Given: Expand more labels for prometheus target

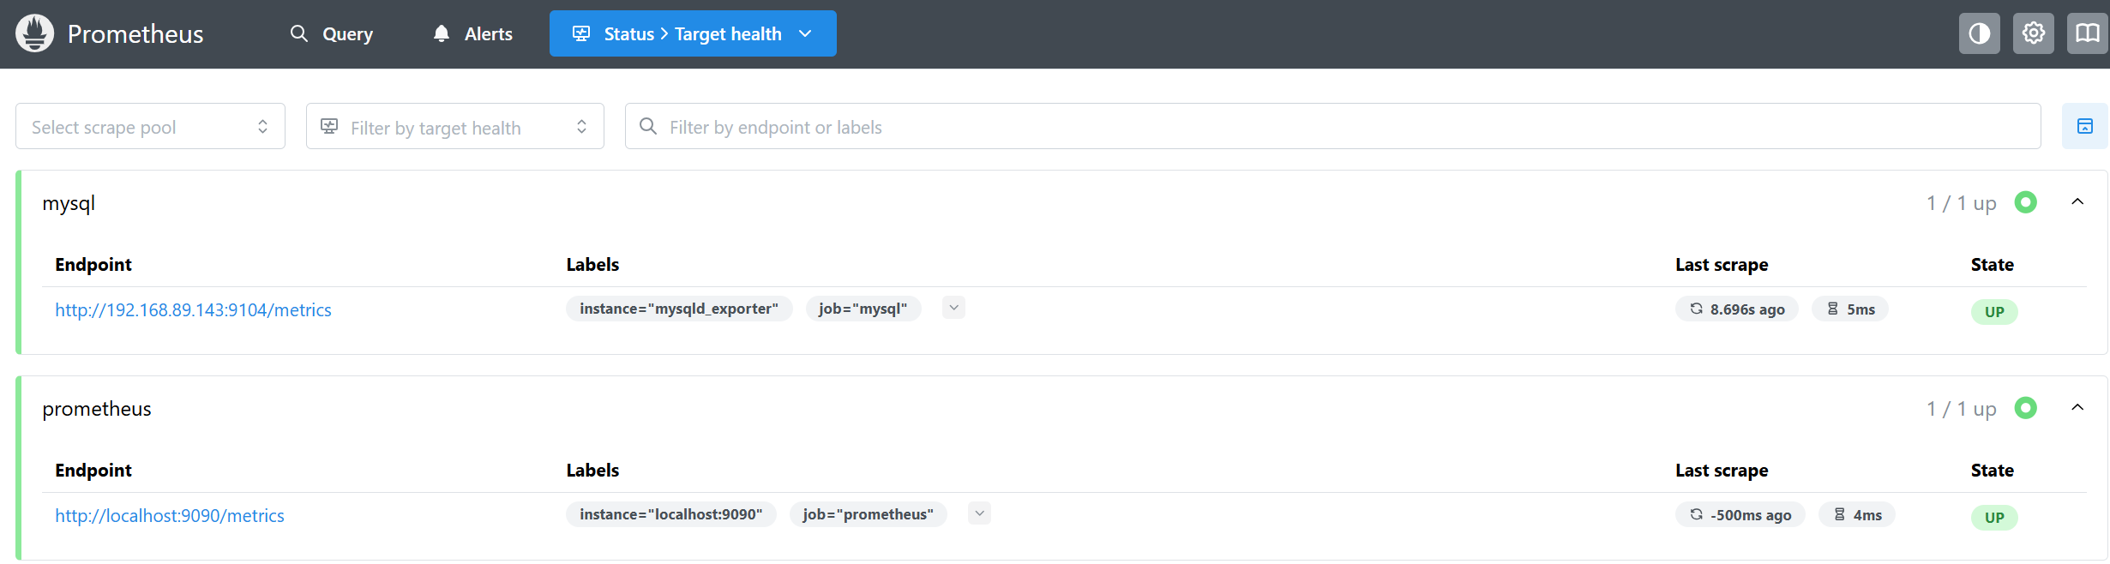Looking at the screenshot, I should point(979,513).
